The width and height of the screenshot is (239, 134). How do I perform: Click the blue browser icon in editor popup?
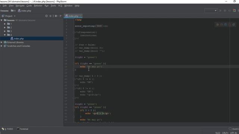[x=226, y=25]
